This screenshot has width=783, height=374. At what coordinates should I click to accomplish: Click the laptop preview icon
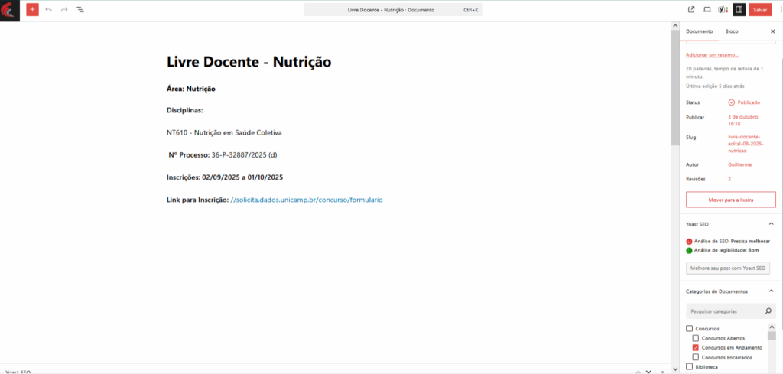[x=707, y=10]
